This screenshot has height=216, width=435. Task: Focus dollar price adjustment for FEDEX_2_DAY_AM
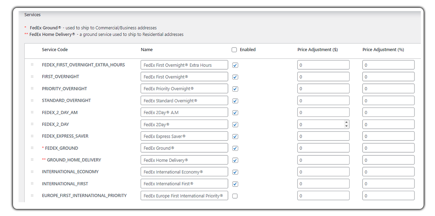323,113
